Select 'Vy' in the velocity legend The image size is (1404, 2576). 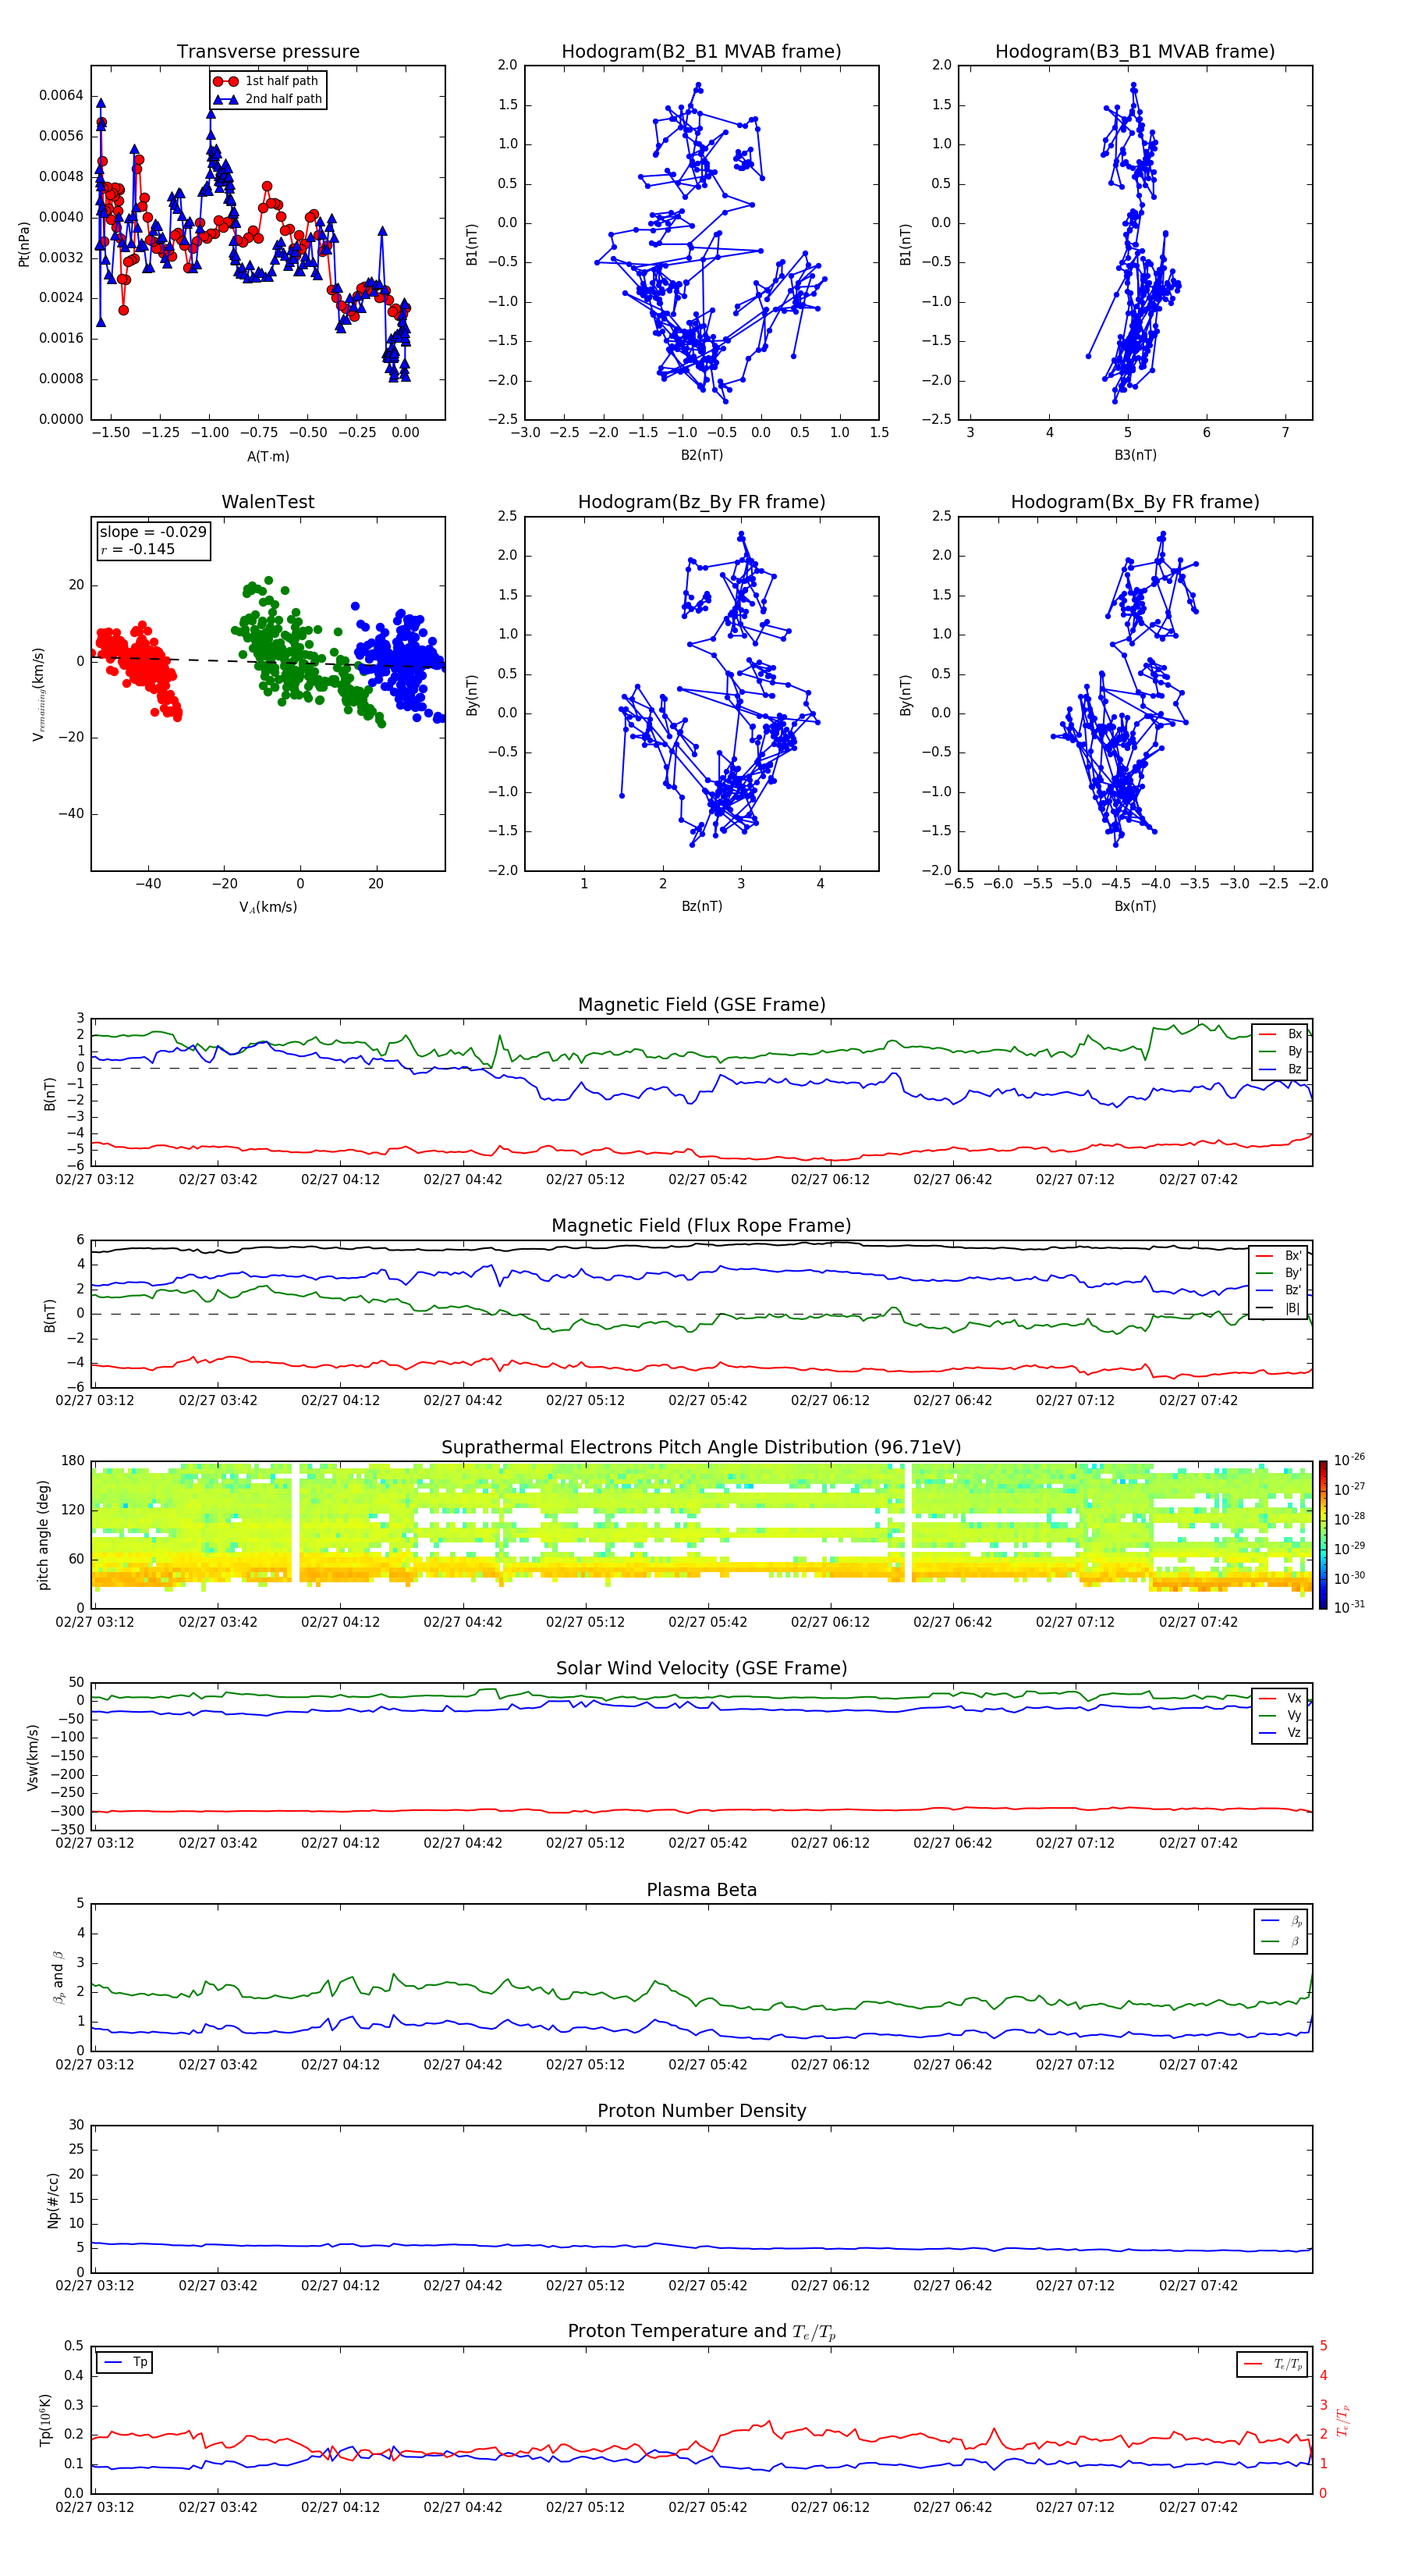click(x=1280, y=1715)
